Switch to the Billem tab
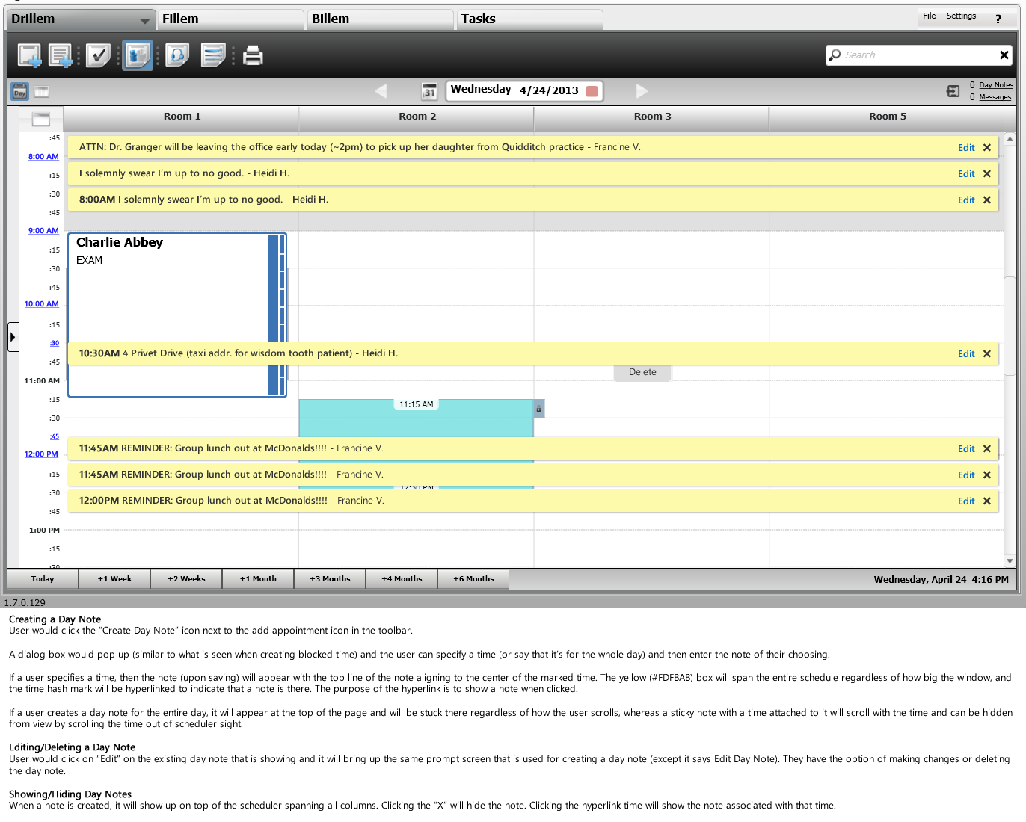Image resolution: width=1026 pixels, height=822 pixels. pyautogui.click(x=380, y=19)
